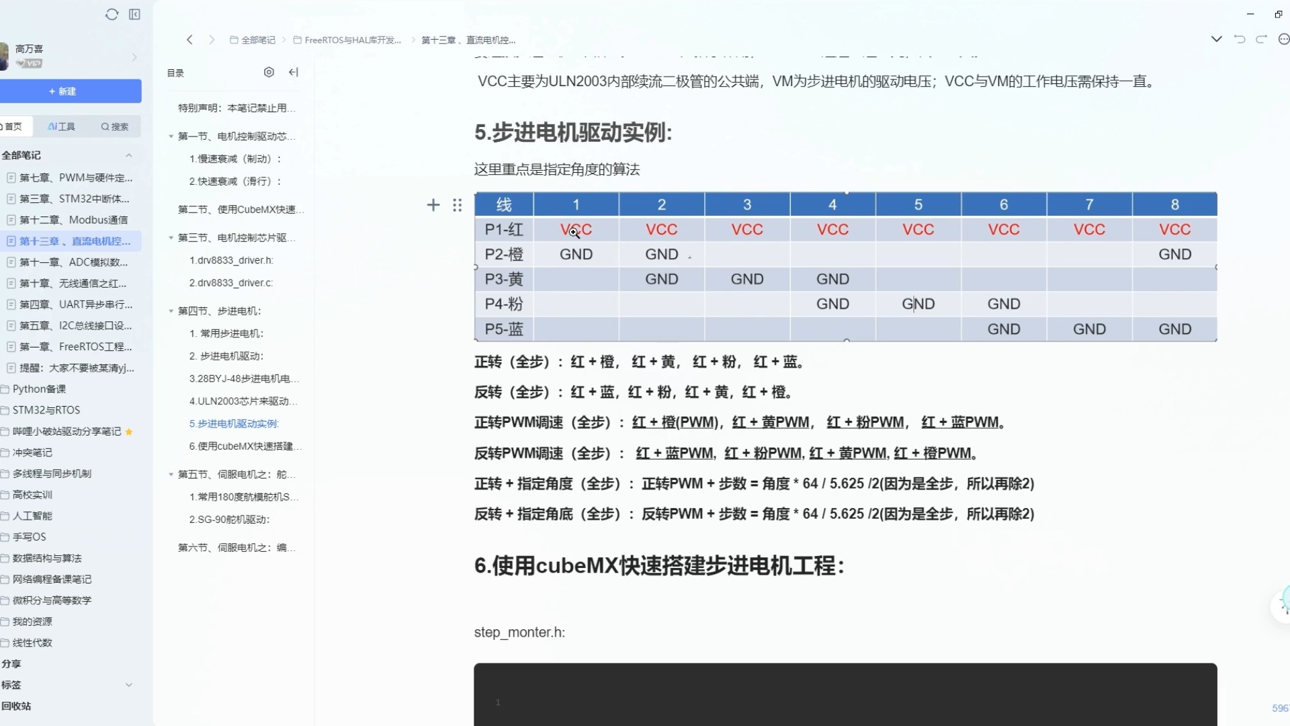Click the redo arrow icon
Screen dimensions: 1290x726
[1262, 39]
